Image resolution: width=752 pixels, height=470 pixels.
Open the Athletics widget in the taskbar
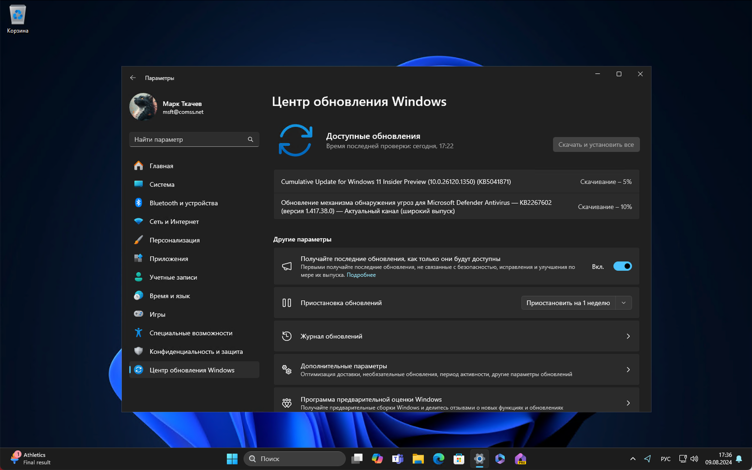tap(31, 458)
